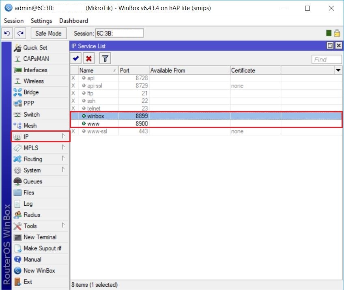
Task: Click the www-ssl certificate value none
Action: (237, 131)
